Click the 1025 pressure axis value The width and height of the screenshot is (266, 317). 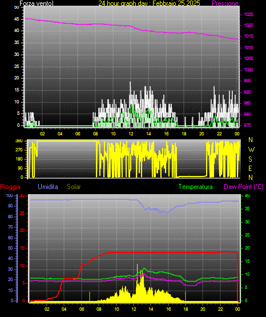tap(248, 14)
